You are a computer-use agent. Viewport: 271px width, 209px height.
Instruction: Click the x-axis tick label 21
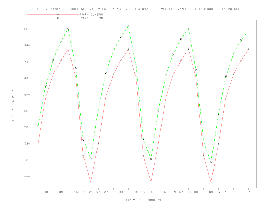(91, 192)
